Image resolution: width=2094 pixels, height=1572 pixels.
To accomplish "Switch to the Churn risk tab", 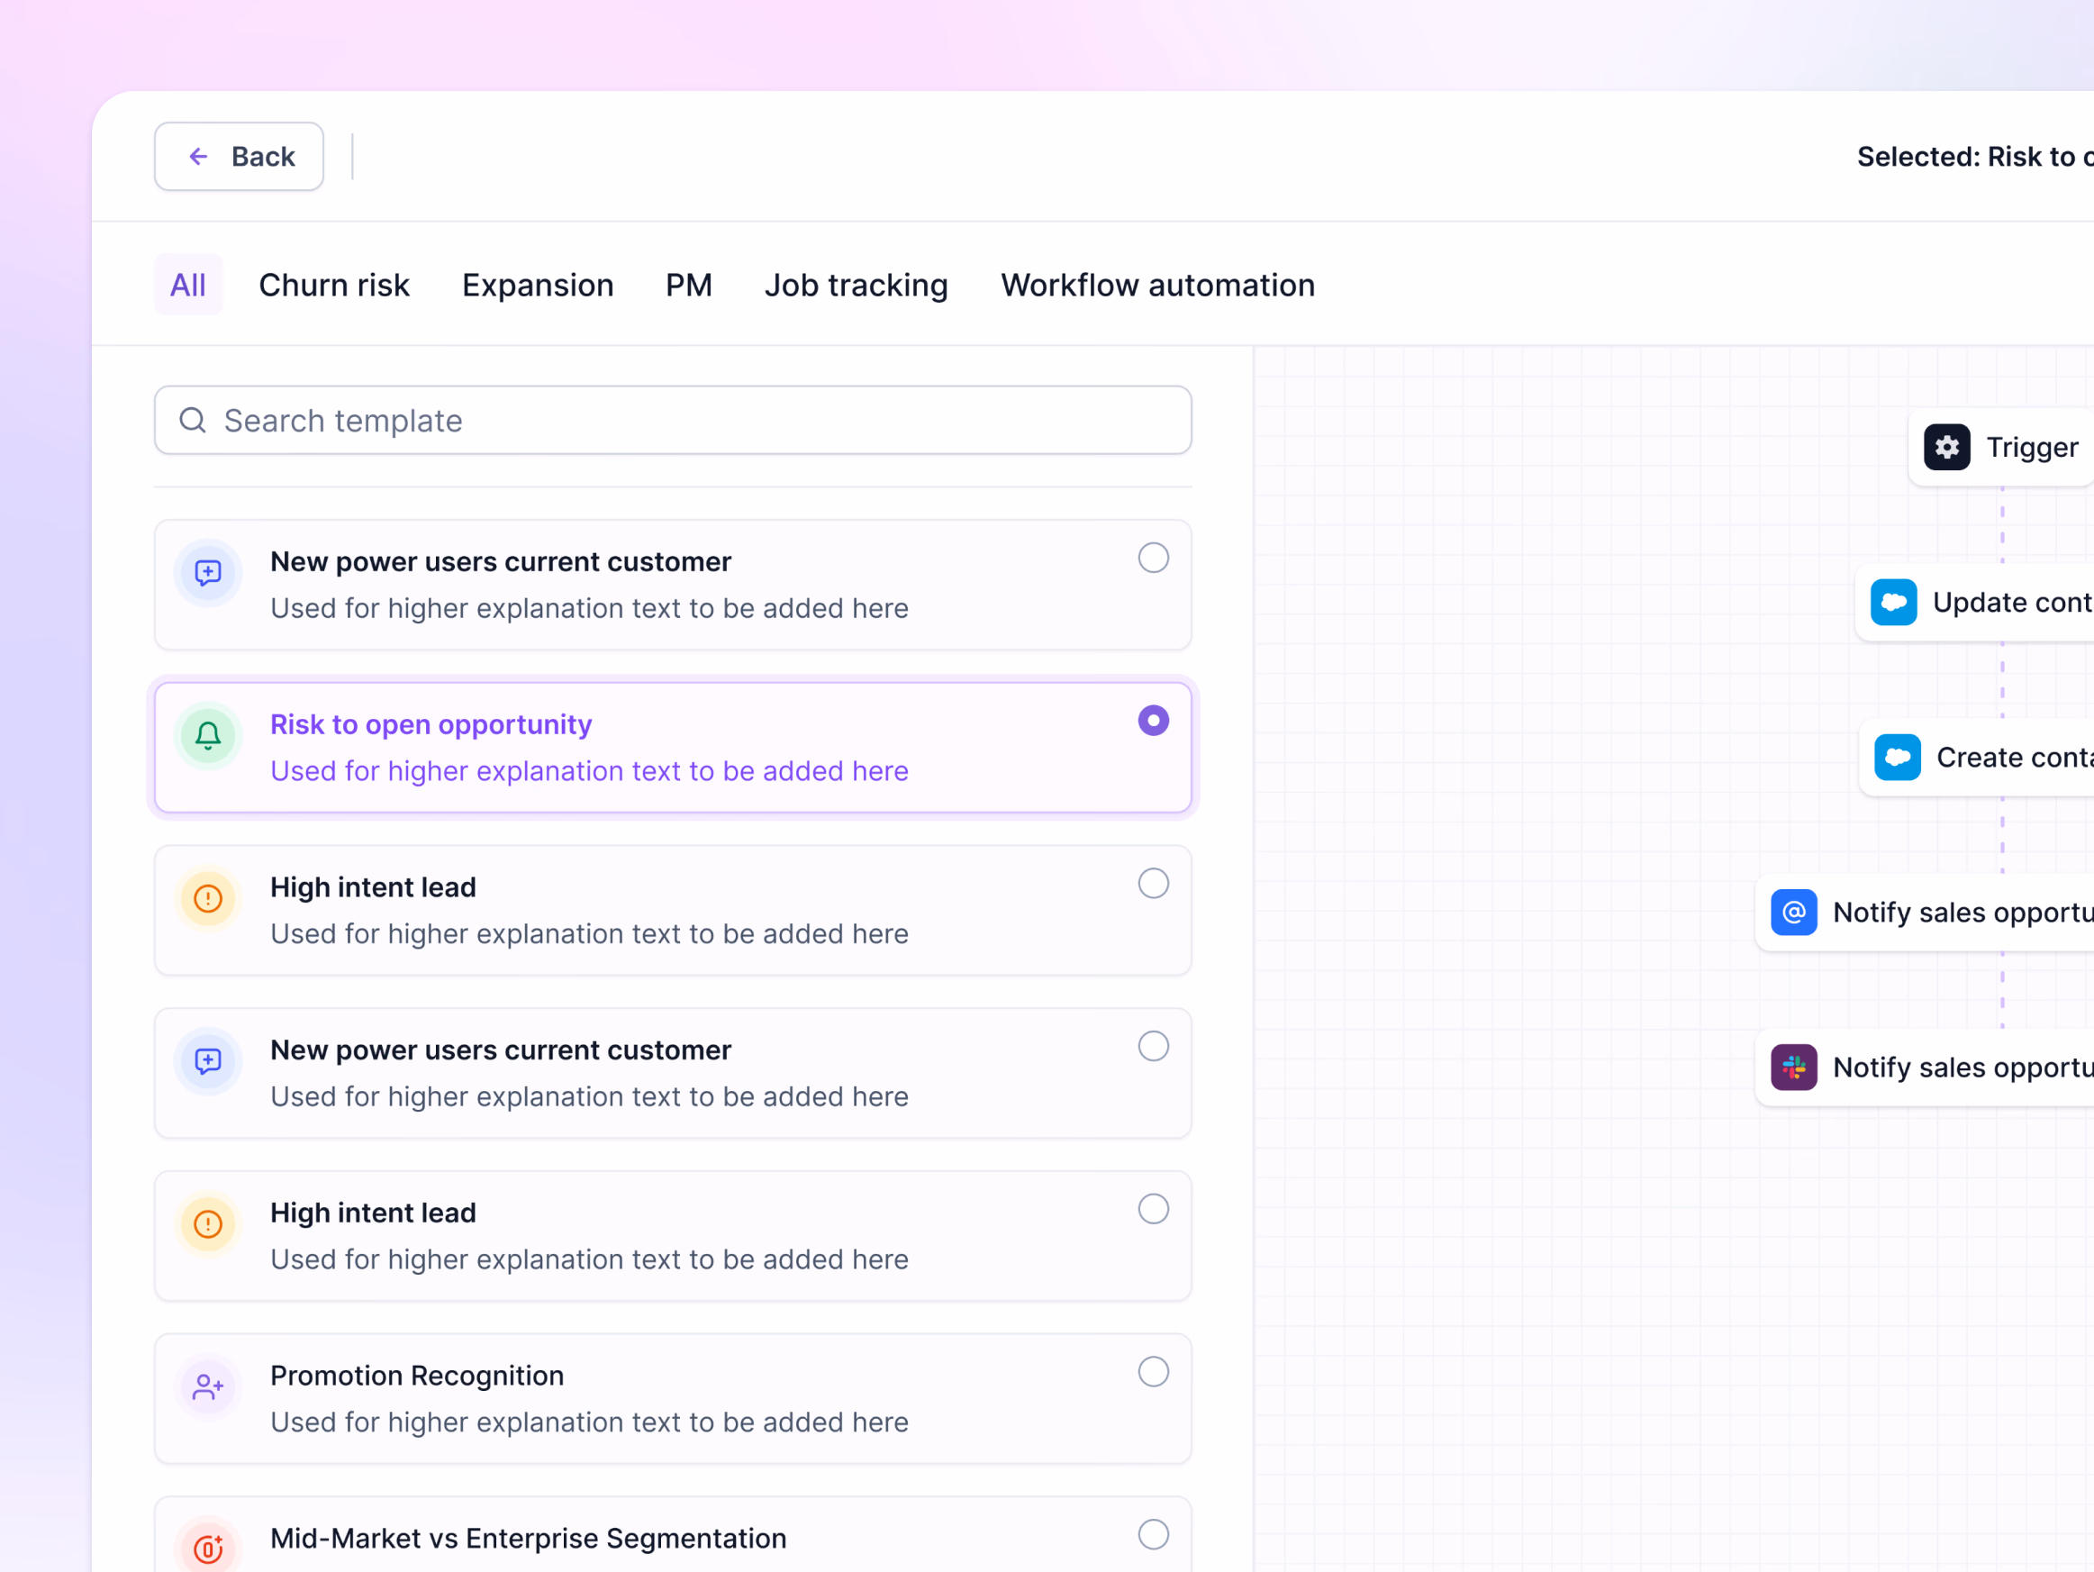I will [x=334, y=285].
